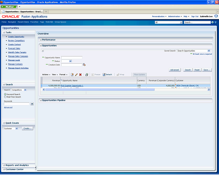Click the Home link in navigation bar

(4, 22)
